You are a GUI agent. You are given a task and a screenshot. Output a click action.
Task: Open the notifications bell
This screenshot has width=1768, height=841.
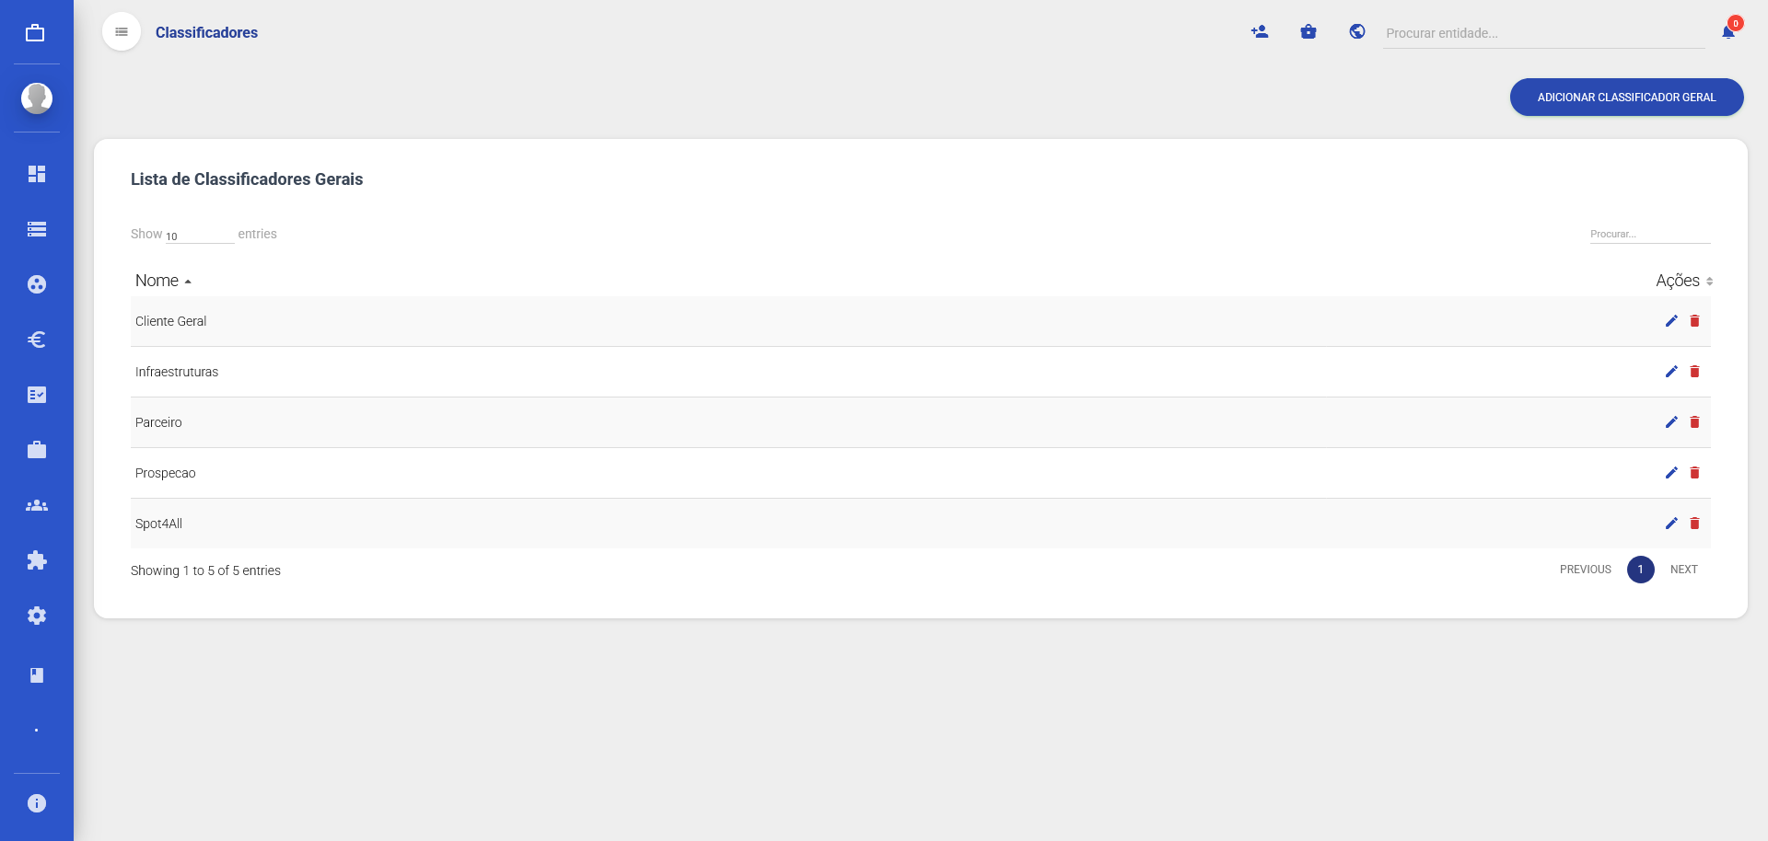tap(1728, 32)
